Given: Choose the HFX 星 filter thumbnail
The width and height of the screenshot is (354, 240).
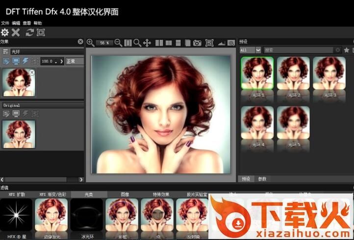Looking at the screenshot, I should tap(16, 215).
